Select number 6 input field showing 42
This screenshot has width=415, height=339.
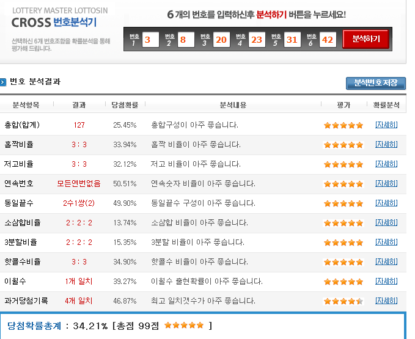[x=328, y=40]
